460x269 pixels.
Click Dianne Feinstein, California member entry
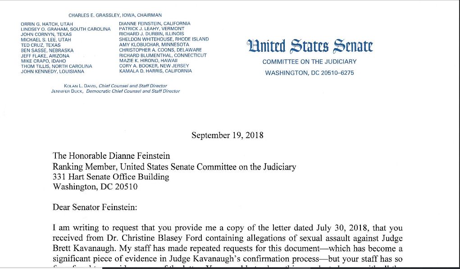click(155, 23)
